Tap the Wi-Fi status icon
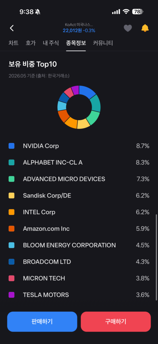Viewport: 158px width, 344px height. pyautogui.click(x=126, y=12)
